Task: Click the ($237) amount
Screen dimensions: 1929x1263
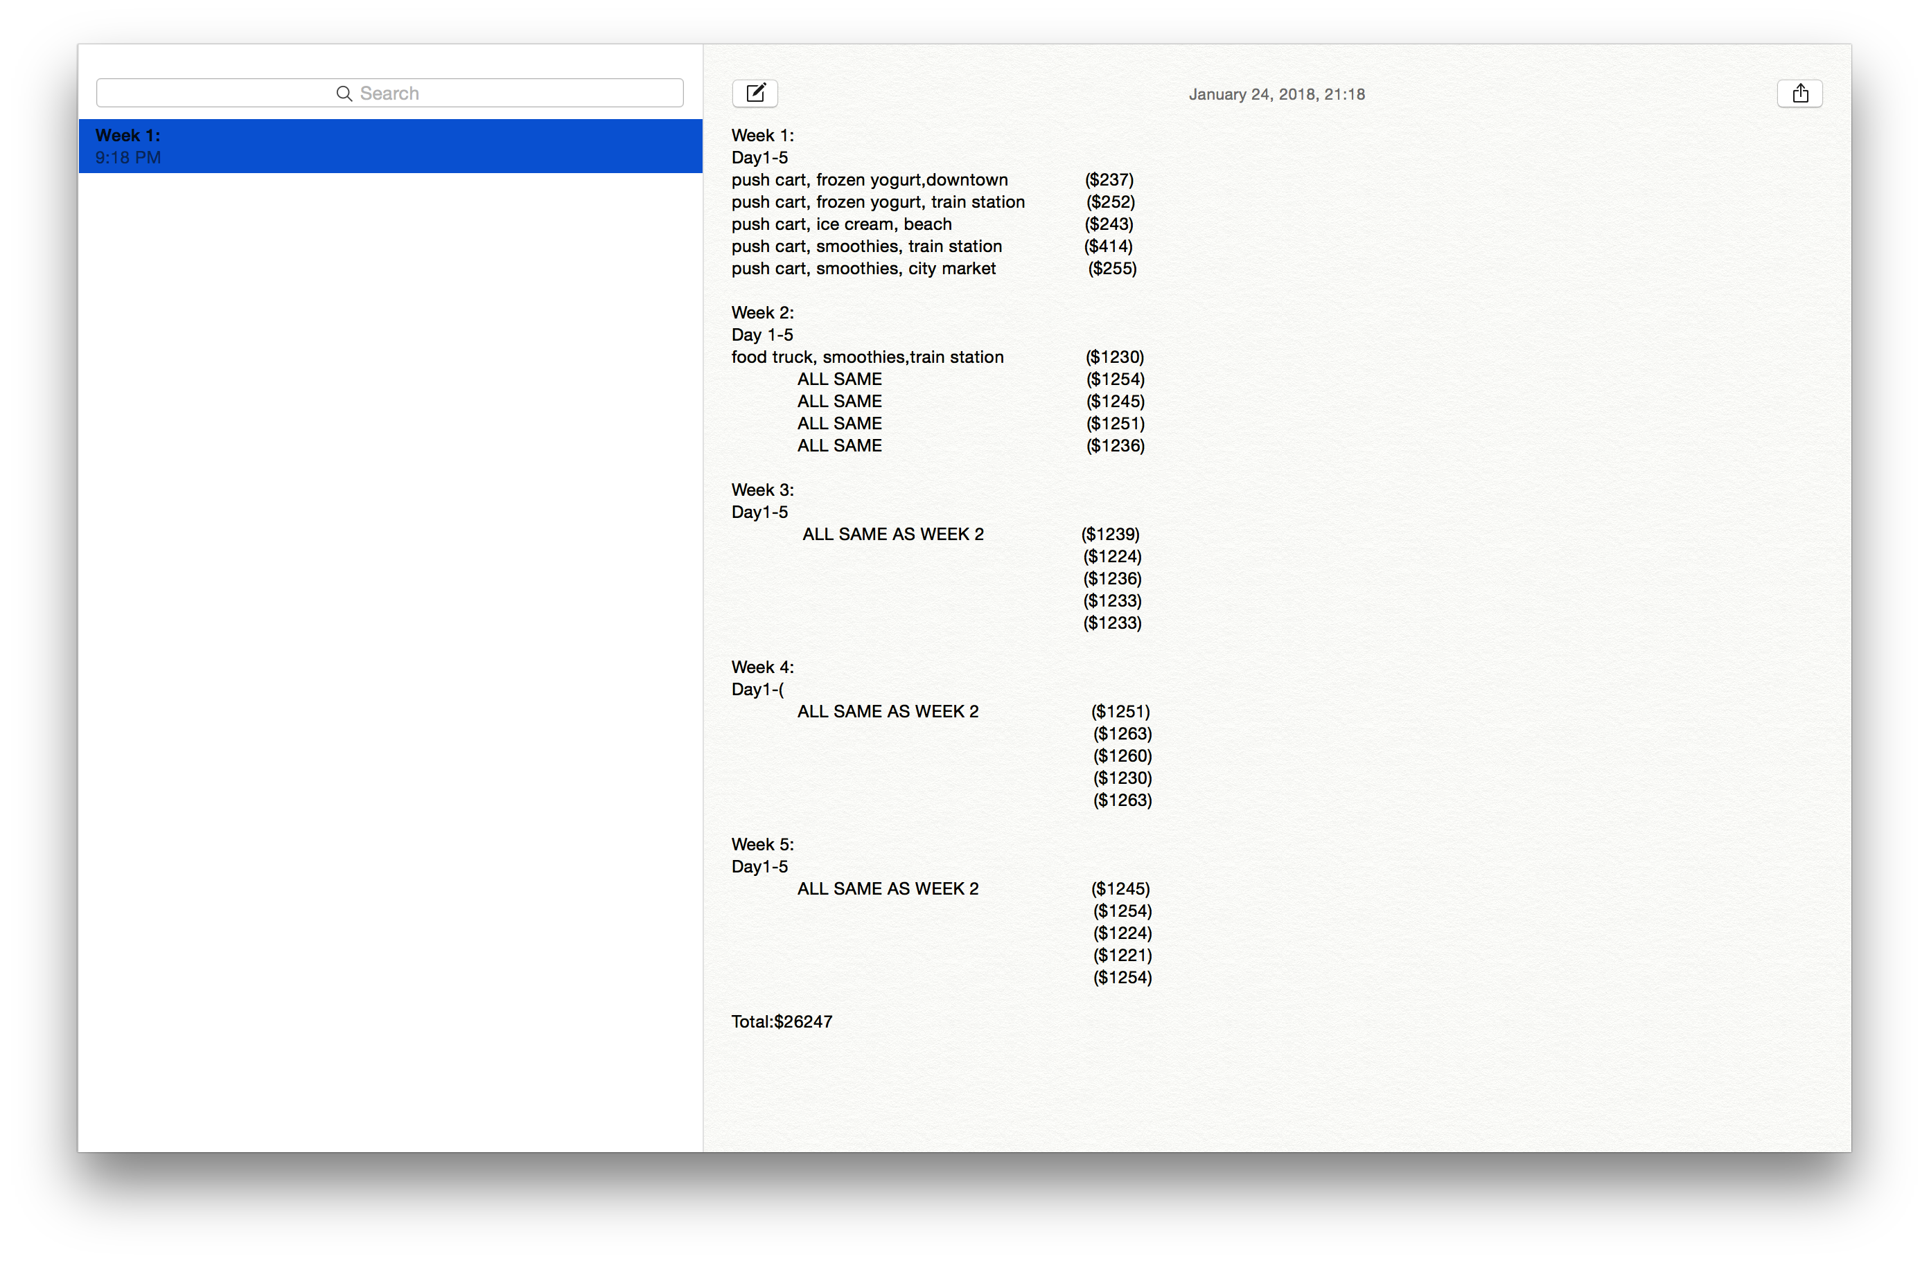Action: click(1109, 180)
